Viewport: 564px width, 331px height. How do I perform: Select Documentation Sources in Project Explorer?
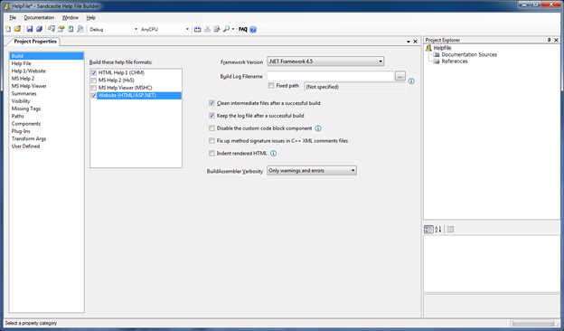(x=469, y=54)
